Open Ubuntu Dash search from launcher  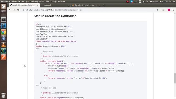coord(4,7)
